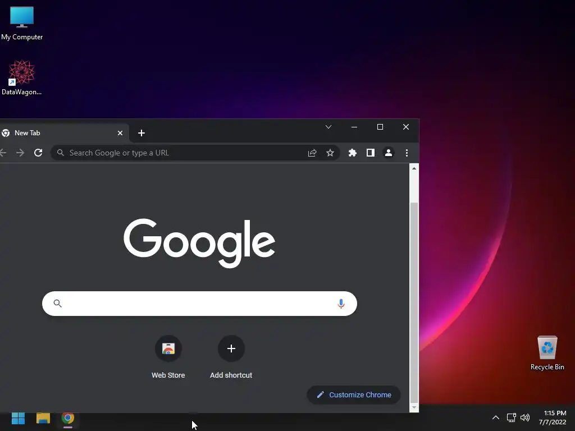This screenshot has width=575, height=431.
Task: Toggle Chrome side panel
Action: coord(371,153)
